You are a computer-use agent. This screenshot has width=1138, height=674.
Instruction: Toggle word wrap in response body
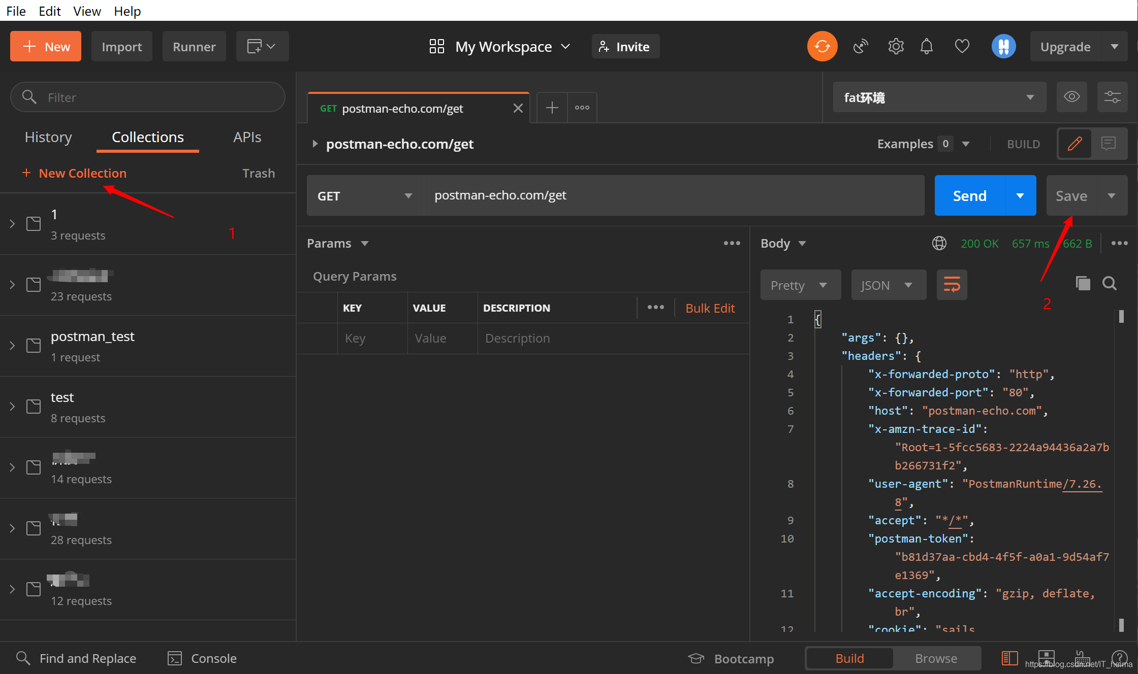[x=952, y=285]
